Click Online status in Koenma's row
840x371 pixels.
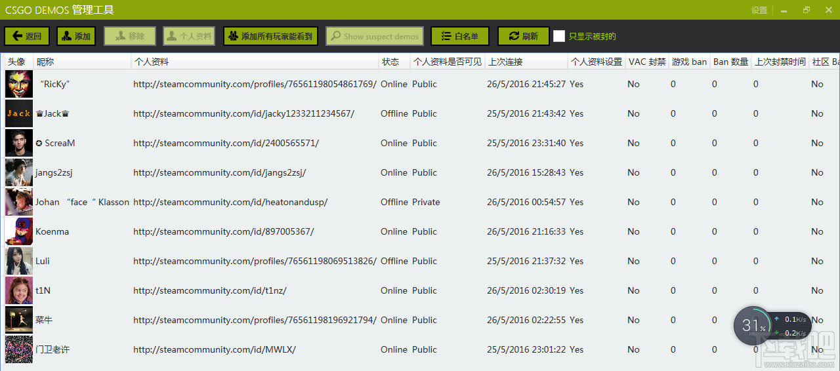click(x=394, y=231)
